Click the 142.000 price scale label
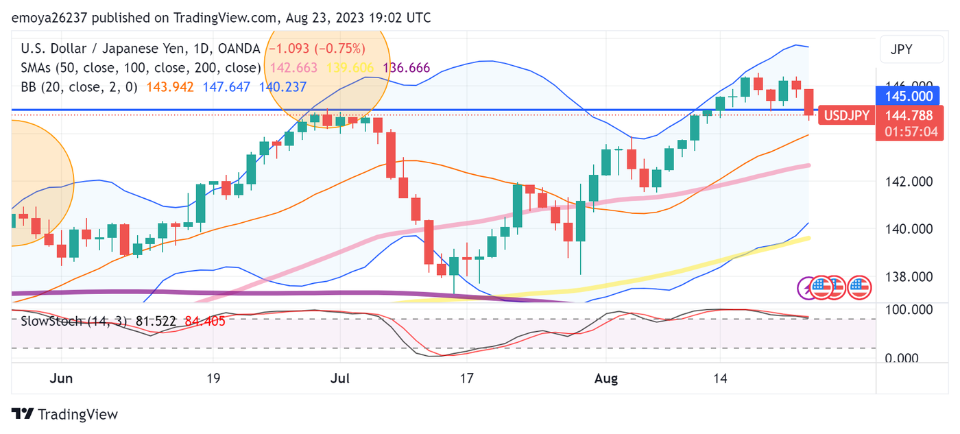 (x=909, y=182)
